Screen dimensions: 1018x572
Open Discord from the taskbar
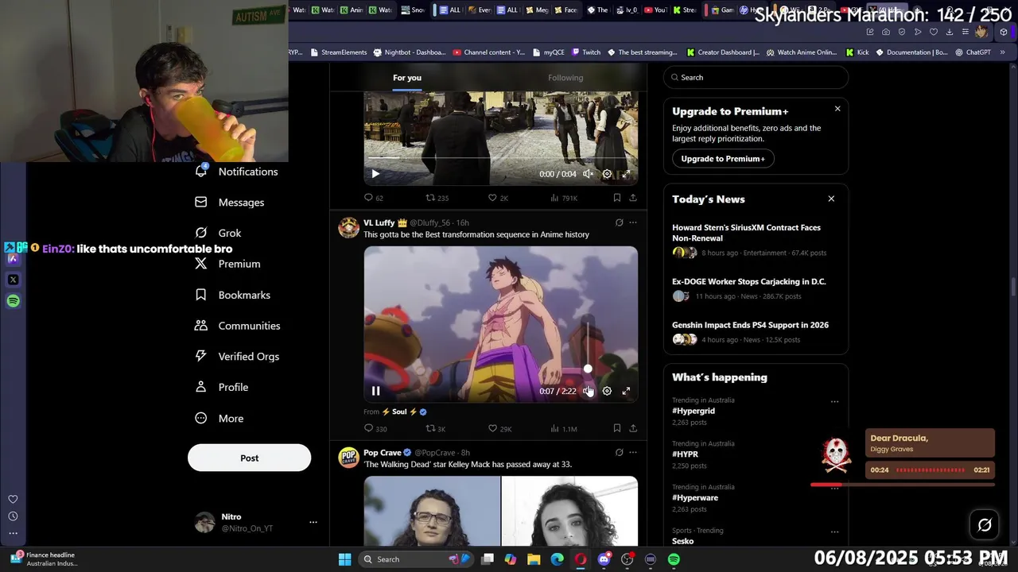[x=604, y=559]
